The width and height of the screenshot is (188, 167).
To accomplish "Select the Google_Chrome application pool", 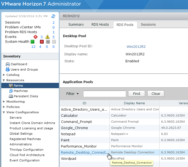I will (x=74, y=128).
